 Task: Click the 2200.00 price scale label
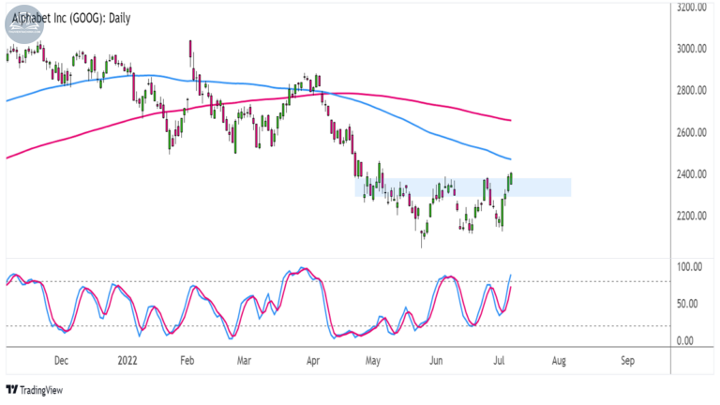[691, 216]
